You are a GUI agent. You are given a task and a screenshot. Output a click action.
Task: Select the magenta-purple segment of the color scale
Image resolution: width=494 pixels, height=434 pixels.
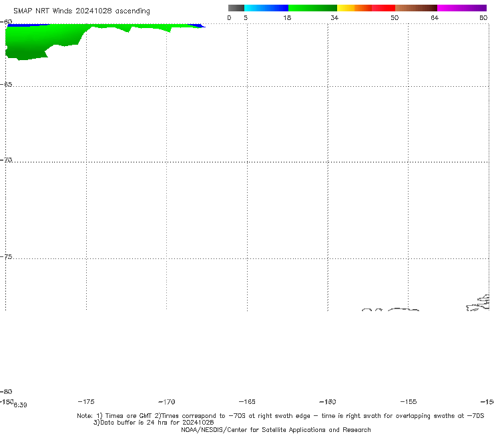(462, 8)
